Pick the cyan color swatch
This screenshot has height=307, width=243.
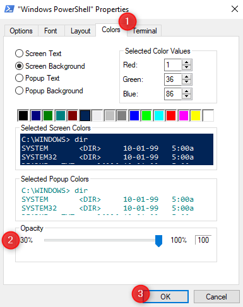pyautogui.click(x=159, y=115)
